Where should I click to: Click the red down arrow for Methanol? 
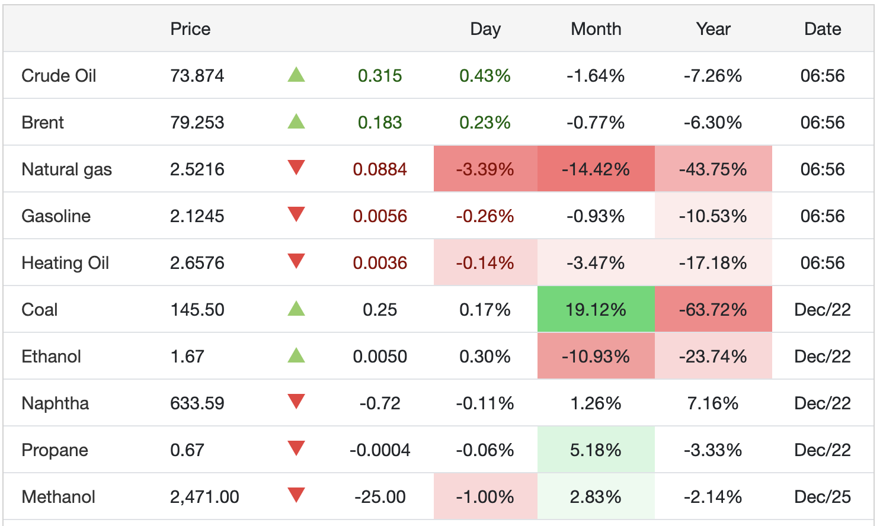pos(296,495)
